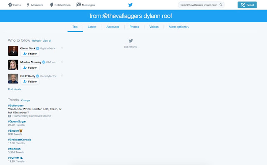The height and width of the screenshot is (165, 267).
Task: Refresh the Who to follow list
Action: point(36,41)
